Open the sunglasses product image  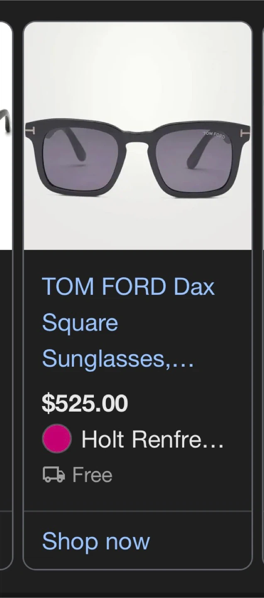tap(138, 83)
